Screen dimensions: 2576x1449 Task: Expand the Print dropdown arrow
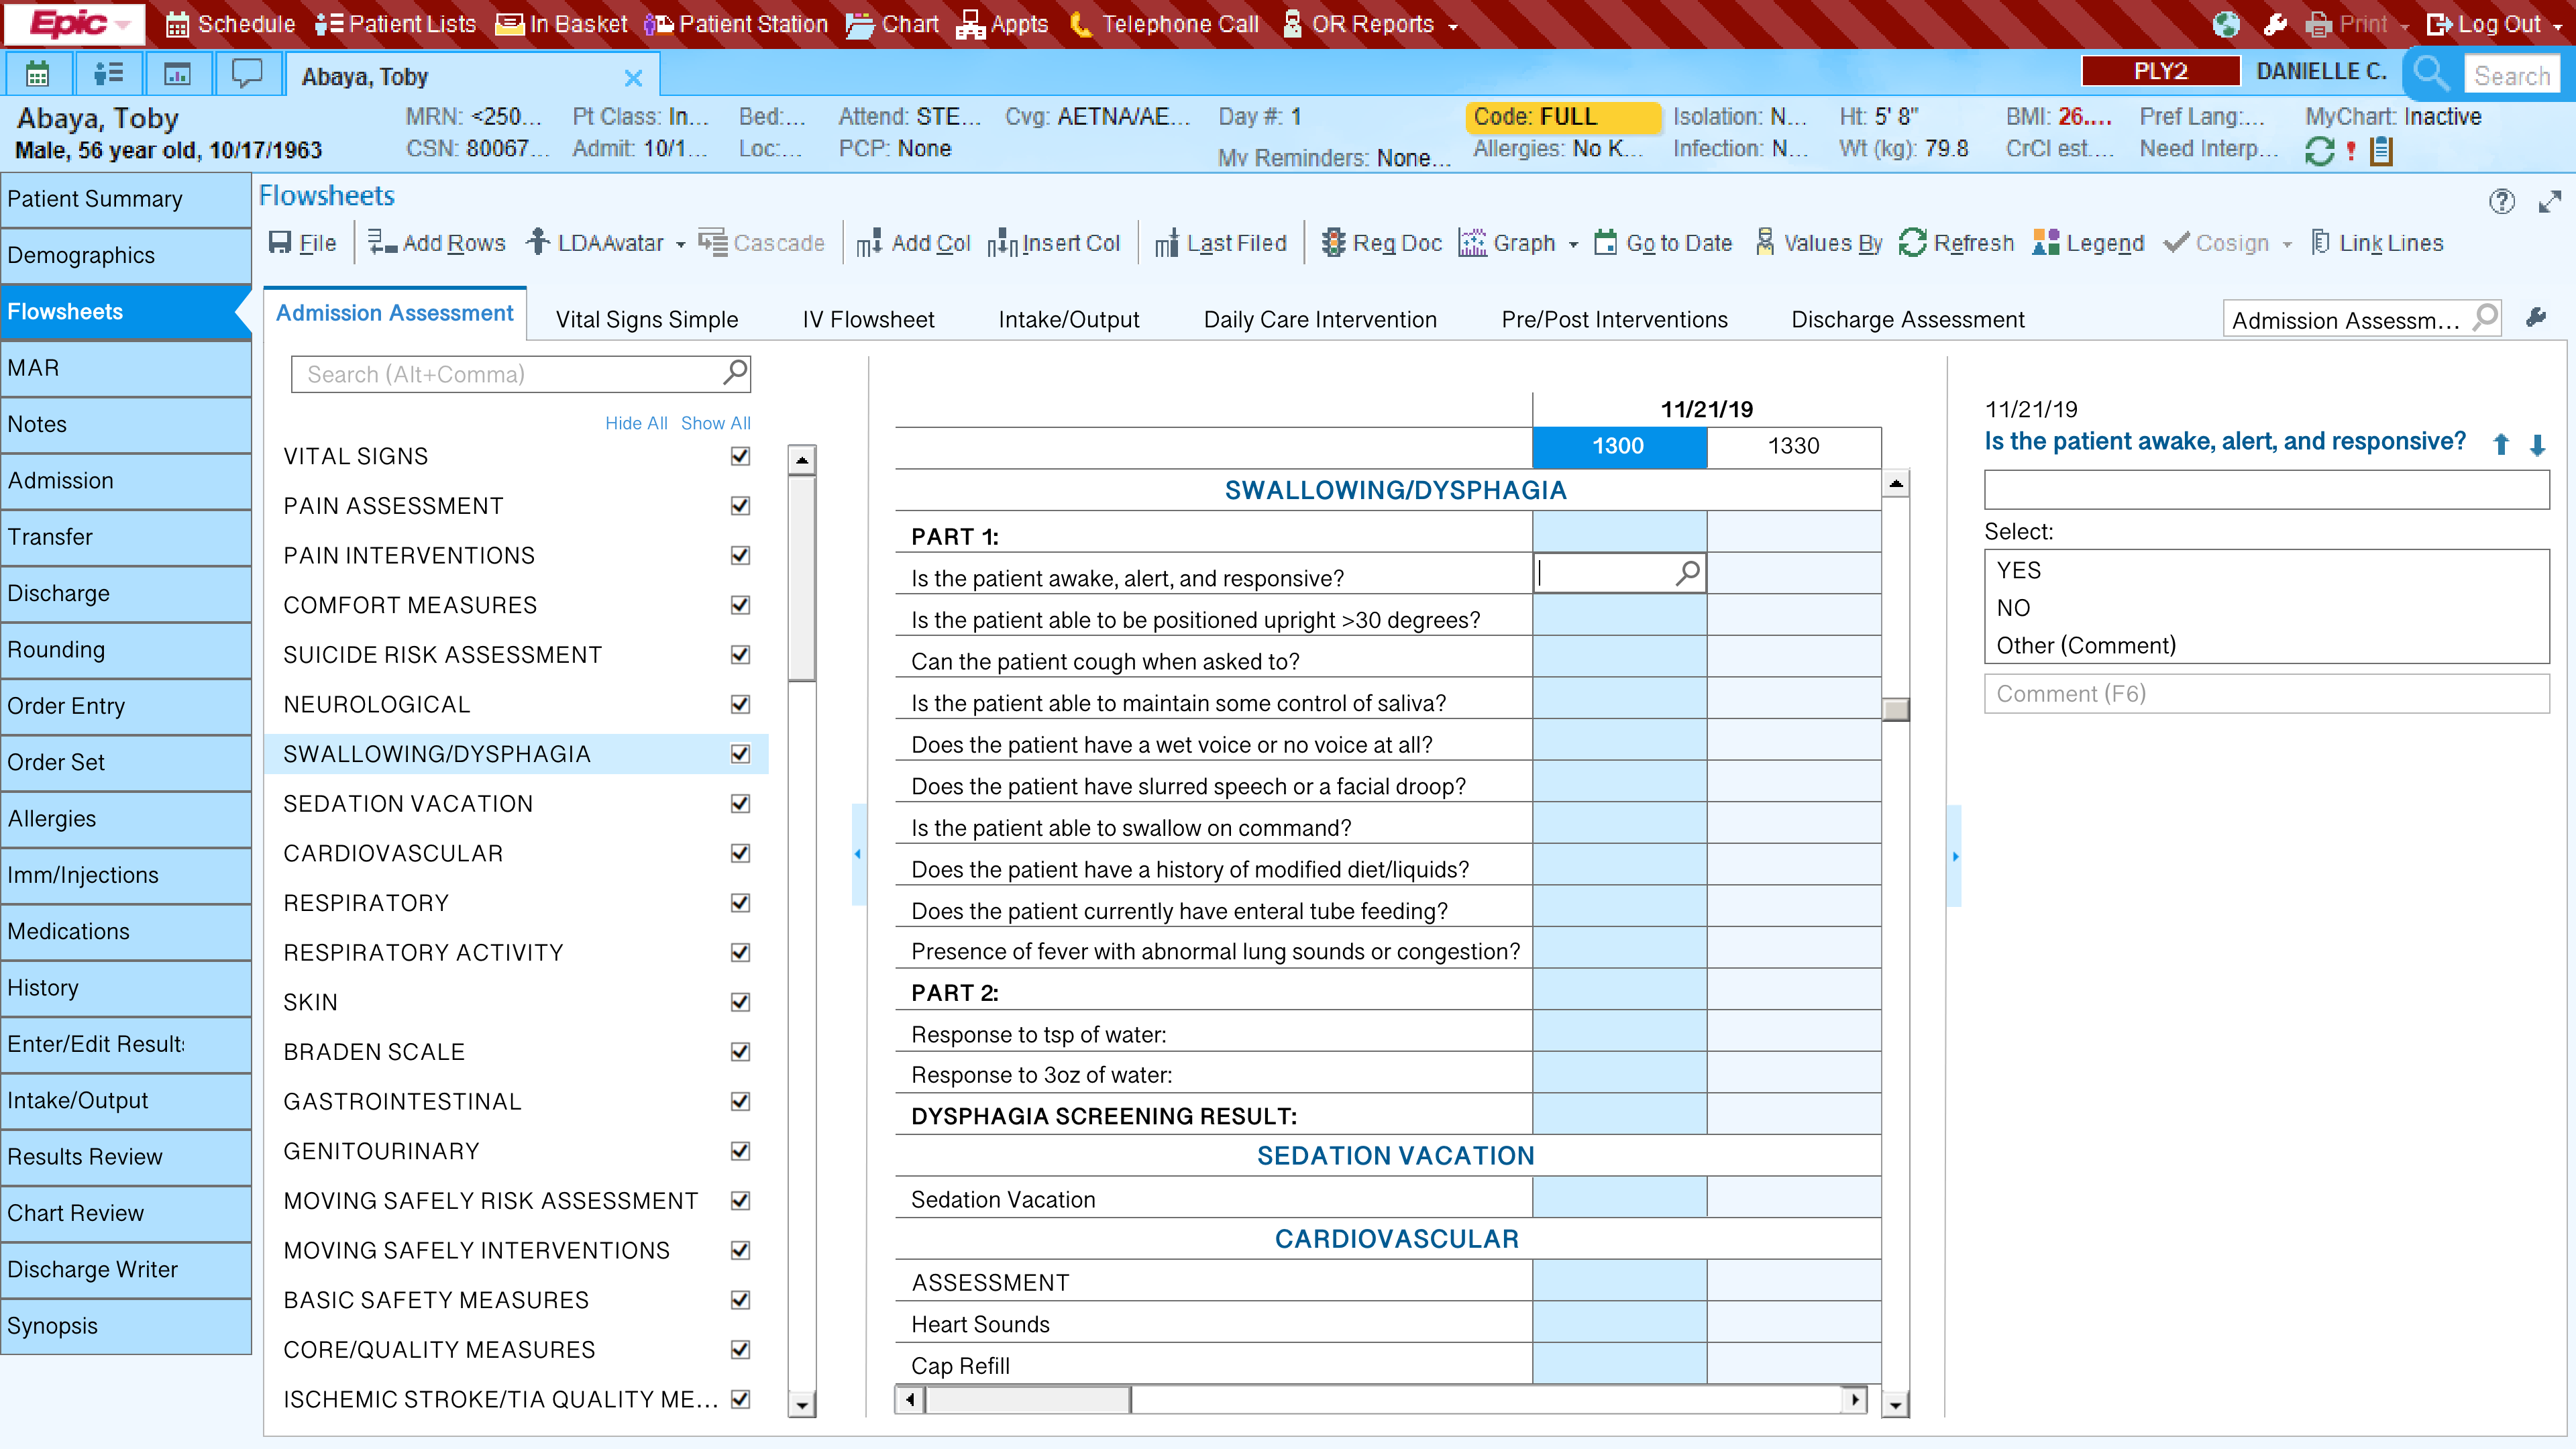point(2404,27)
